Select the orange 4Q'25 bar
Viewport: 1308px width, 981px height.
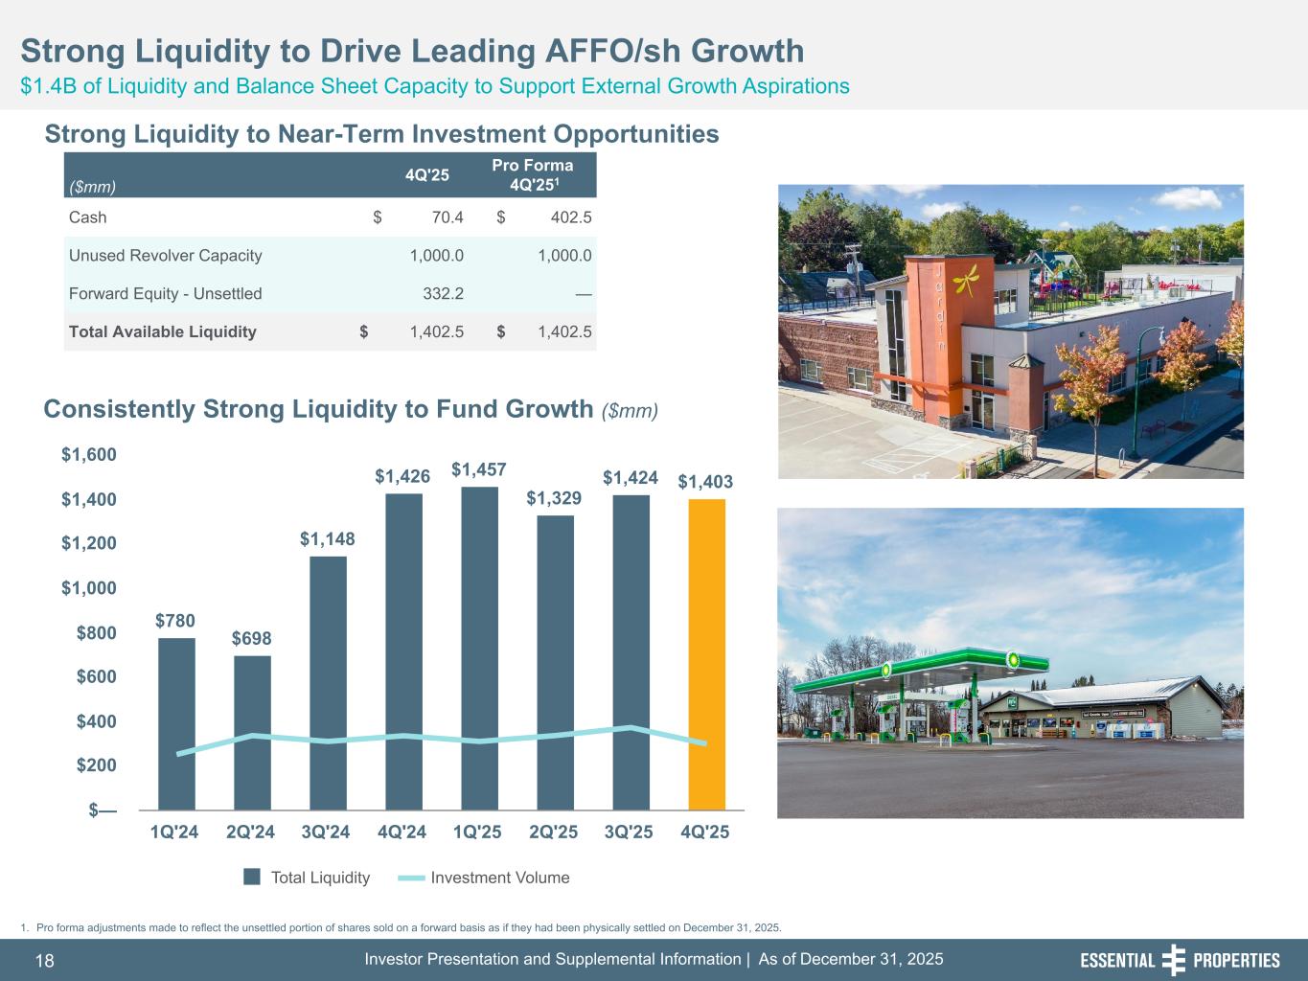click(706, 653)
